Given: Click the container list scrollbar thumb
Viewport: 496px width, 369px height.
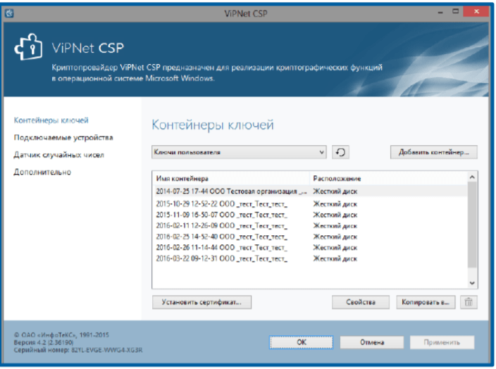Looking at the screenshot, I should click(472, 225).
